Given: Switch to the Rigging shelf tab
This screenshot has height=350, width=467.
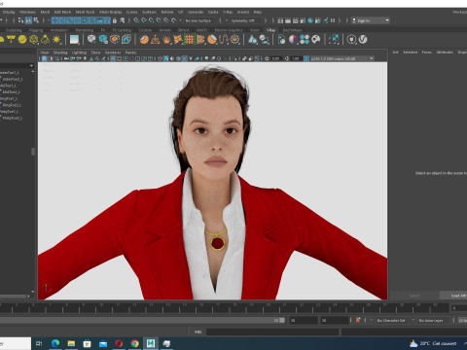Looking at the screenshot, I should pos(36,30).
